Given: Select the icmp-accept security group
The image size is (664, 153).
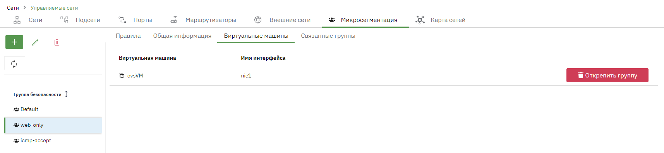Looking at the screenshot, I should (53, 141).
